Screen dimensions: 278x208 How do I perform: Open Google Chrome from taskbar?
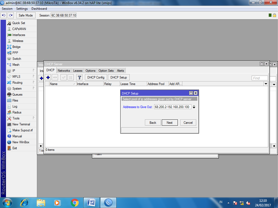point(75,203)
